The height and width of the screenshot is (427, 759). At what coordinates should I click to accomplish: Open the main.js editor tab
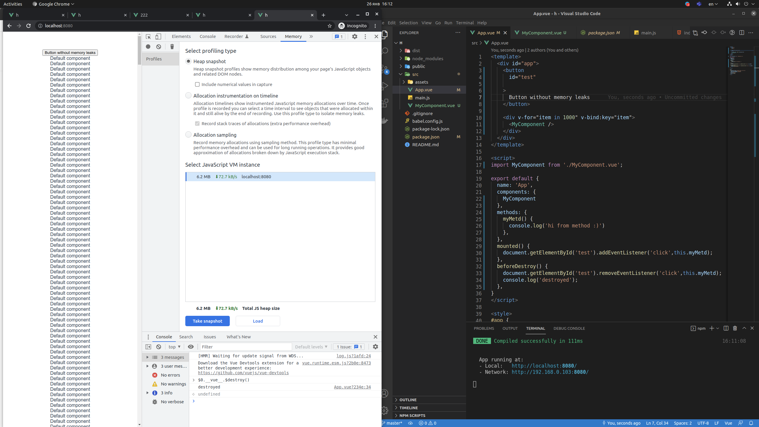coord(648,33)
